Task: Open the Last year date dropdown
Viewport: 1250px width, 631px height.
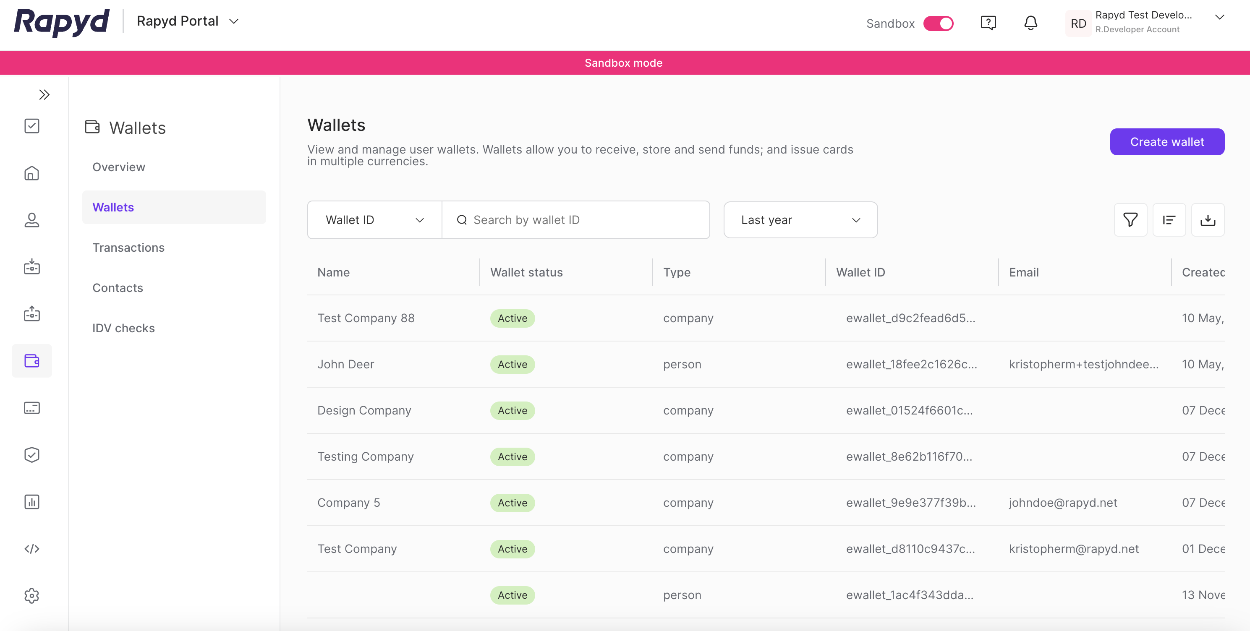Action: coord(800,220)
